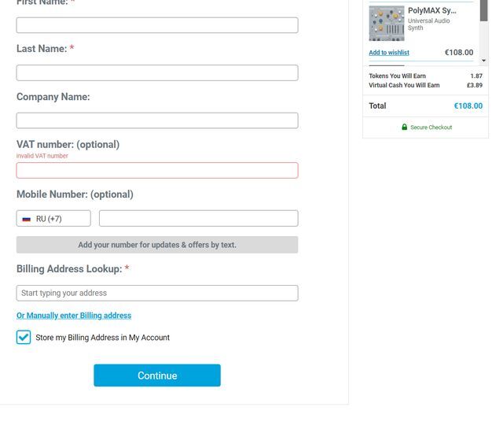Viewport: 503px width, 429px height.
Task: Click the Secure Checkout padlock icon
Action: coord(405,128)
